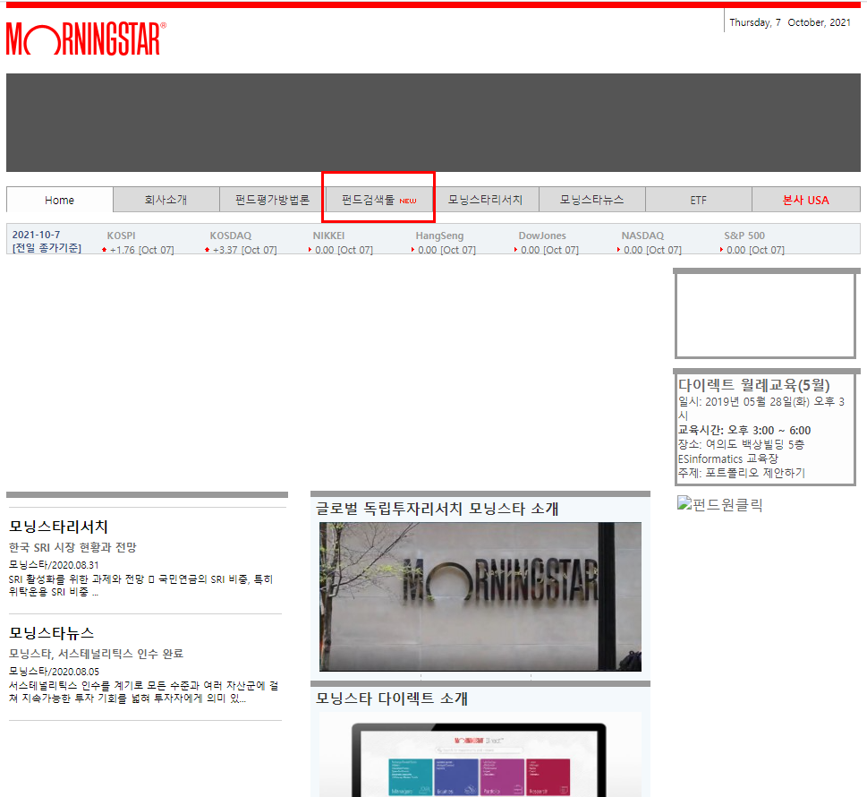Open the 본사 USA tab

coord(805,200)
